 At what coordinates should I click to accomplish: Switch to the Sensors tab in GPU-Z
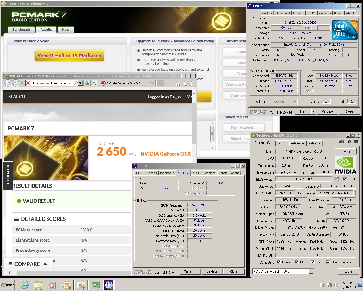[x=282, y=143]
